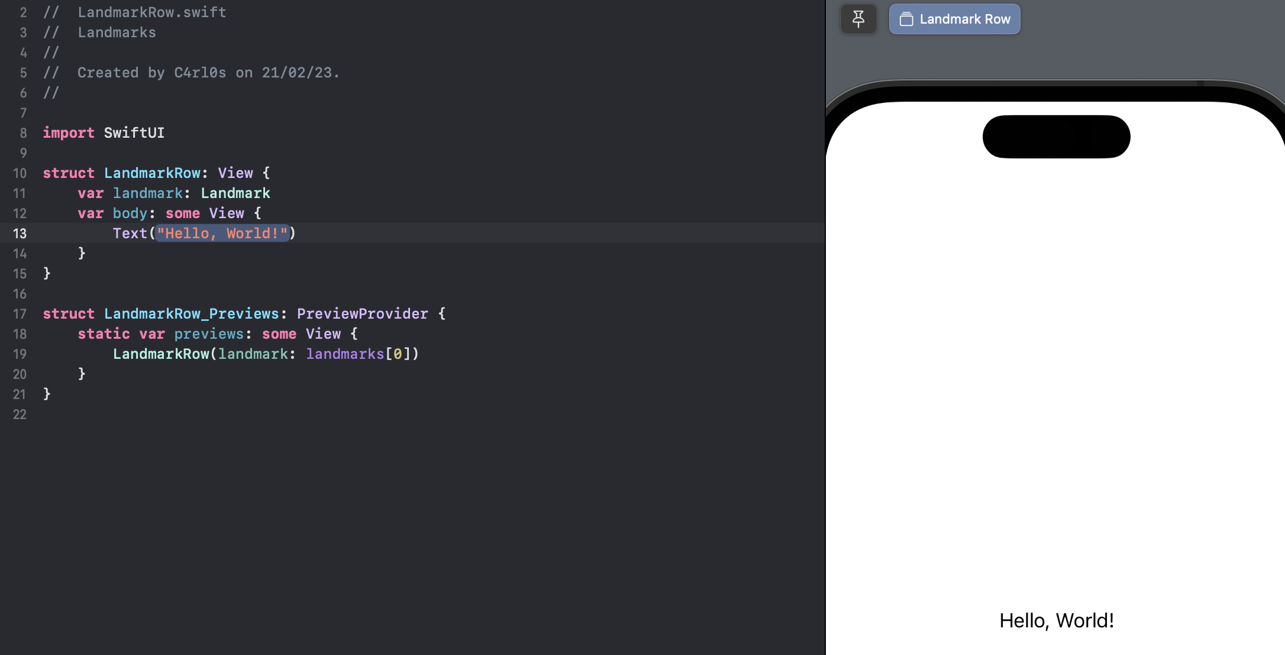
Task: Click the Landmark type on line 11
Action: click(x=235, y=193)
